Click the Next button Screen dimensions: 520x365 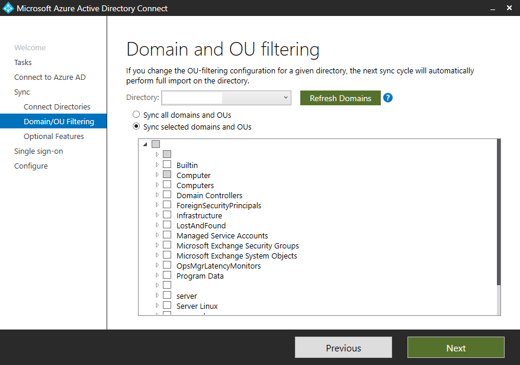click(455, 347)
